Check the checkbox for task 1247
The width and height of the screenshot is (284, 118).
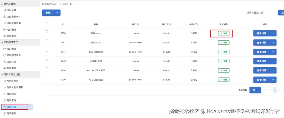(47, 41)
